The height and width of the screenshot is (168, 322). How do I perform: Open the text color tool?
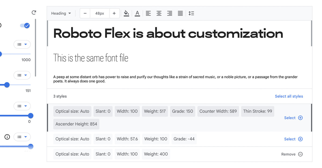[x=137, y=13]
